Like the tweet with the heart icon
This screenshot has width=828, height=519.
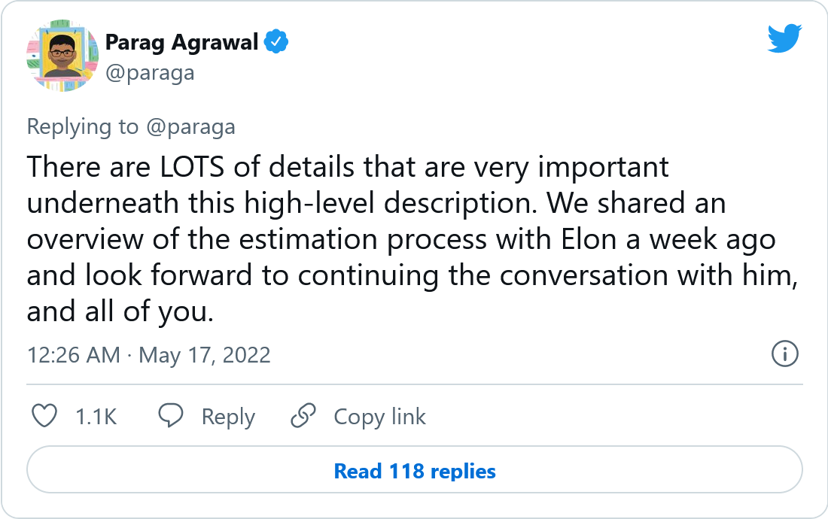[x=46, y=416]
